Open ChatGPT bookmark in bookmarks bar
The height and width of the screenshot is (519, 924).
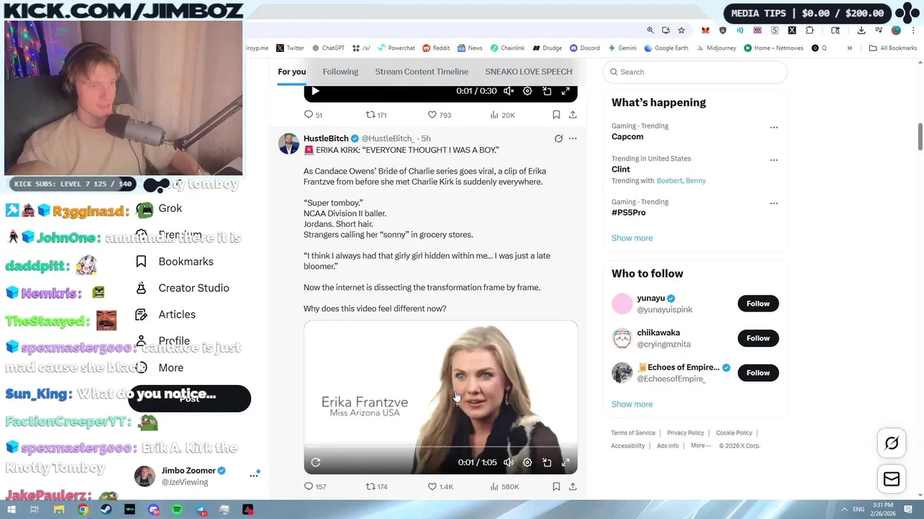click(x=328, y=48)
